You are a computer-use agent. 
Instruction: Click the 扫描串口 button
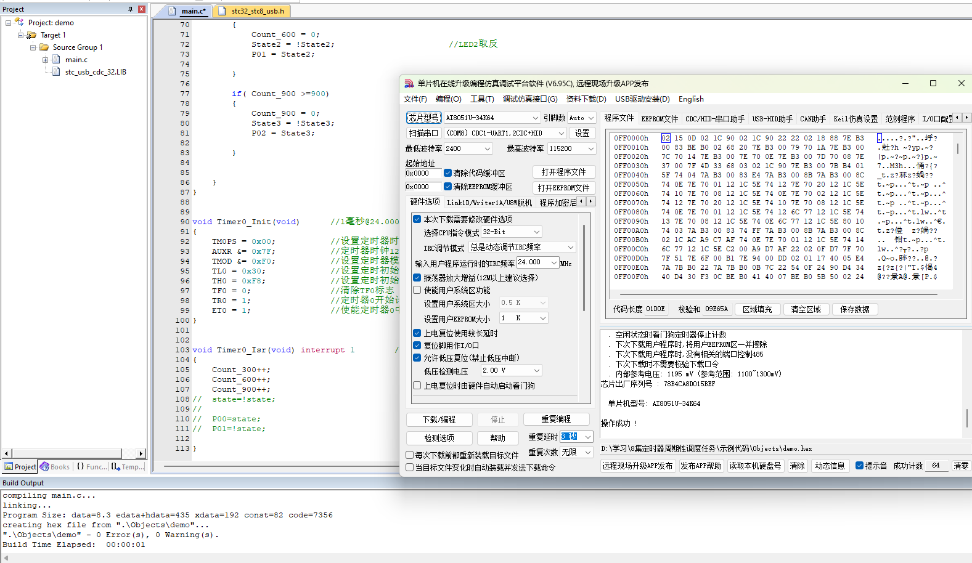pyautogui.click(x=423, y=133)
